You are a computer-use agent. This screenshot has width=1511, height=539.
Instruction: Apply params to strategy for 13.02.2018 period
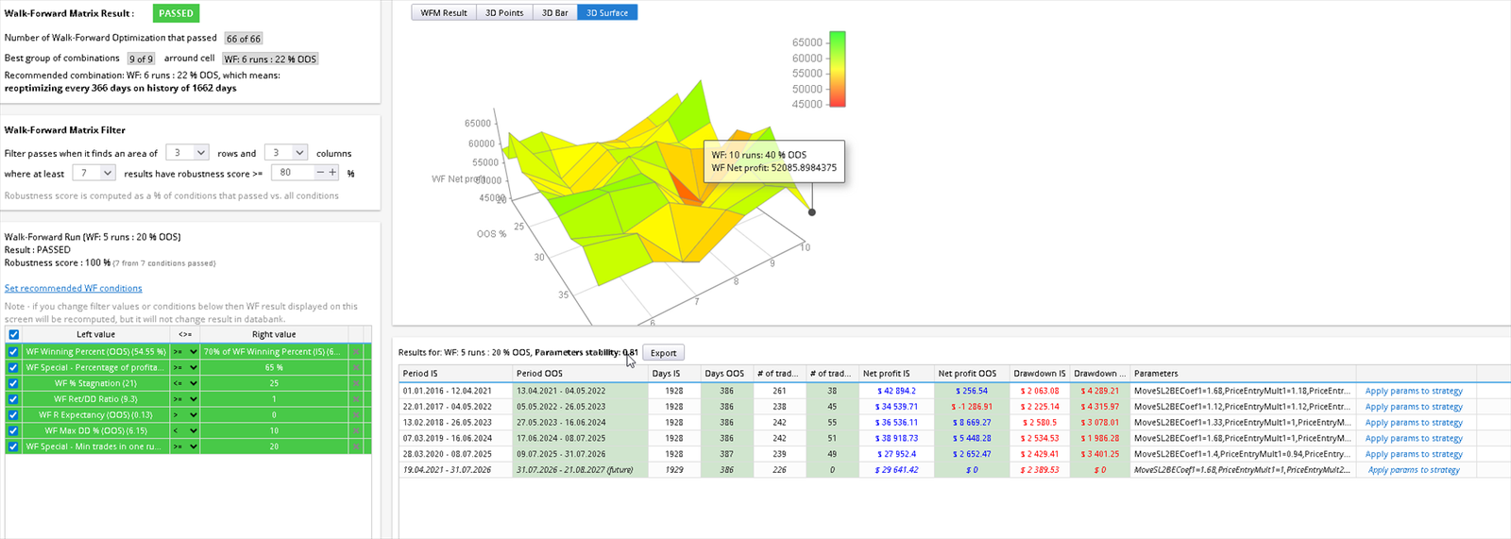1414,423
